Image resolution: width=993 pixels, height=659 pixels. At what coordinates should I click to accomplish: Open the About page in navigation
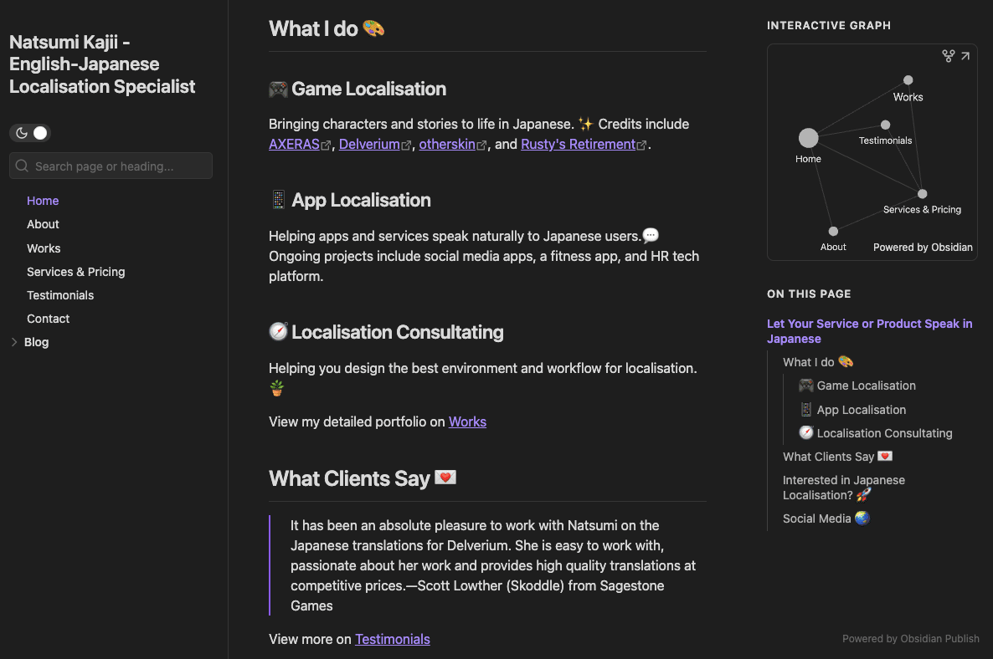tap(43, 224)
